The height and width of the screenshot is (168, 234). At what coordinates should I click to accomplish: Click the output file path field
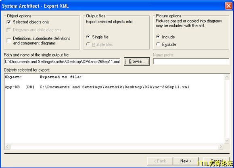pyautogui.click(x=62, y=61)
